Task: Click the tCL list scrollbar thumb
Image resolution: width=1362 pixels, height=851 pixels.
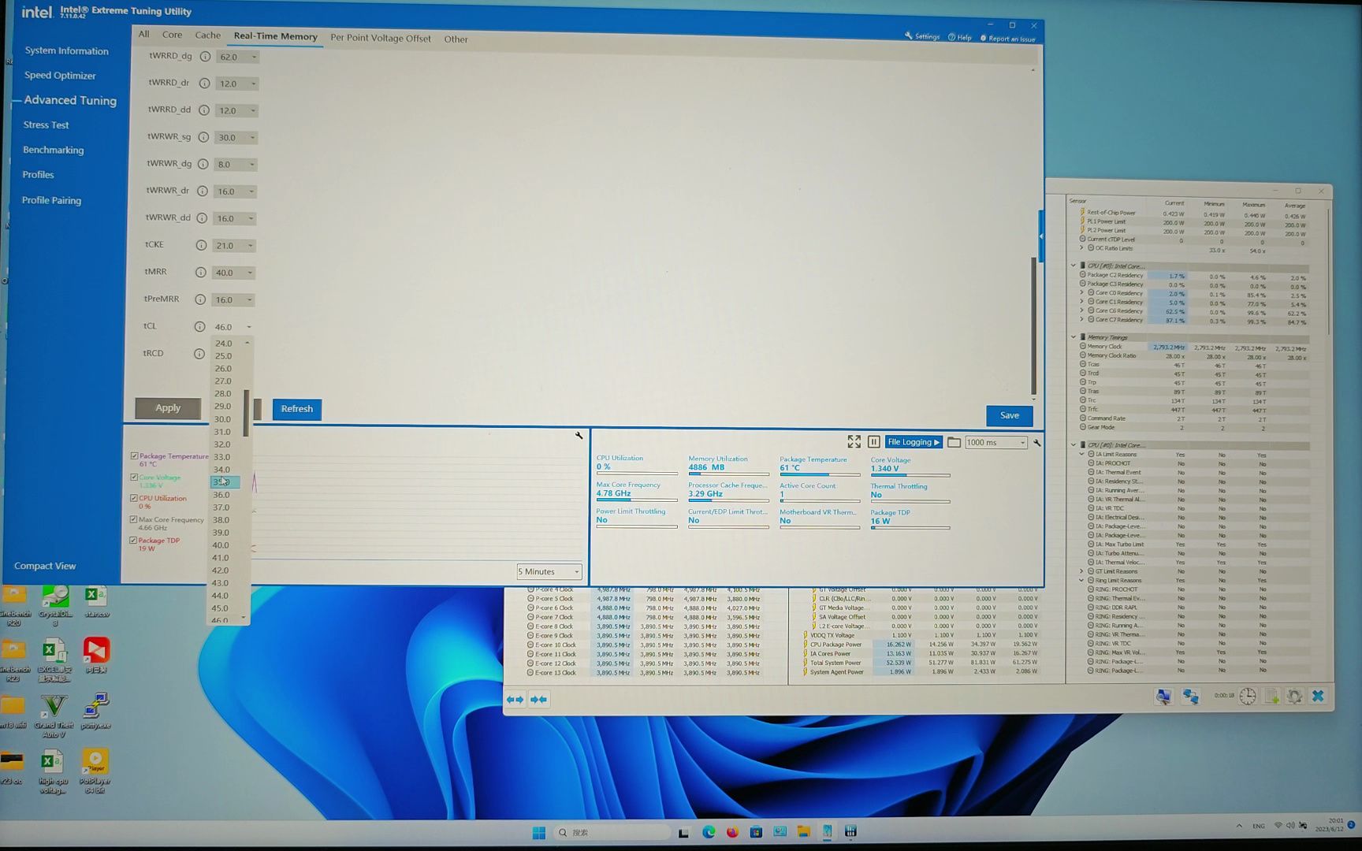Action: 247,412
